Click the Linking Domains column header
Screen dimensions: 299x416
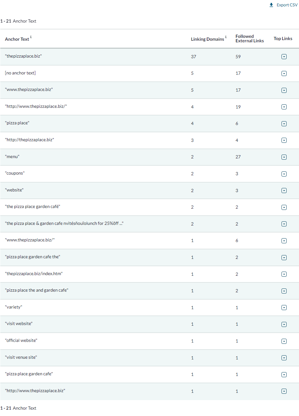[207, 39]
